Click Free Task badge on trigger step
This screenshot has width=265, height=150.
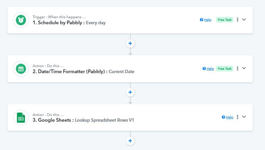click(224, 20)
